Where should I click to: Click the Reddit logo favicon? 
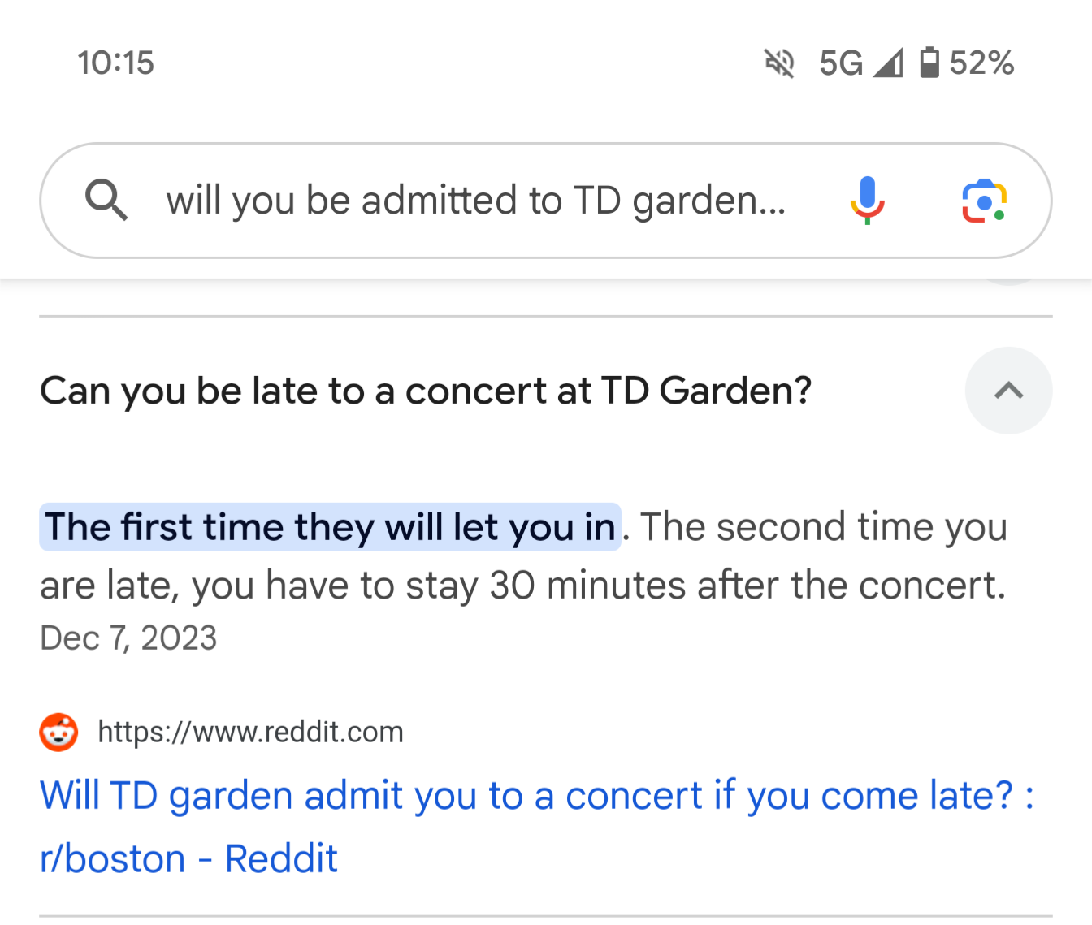tap(58, 733)
